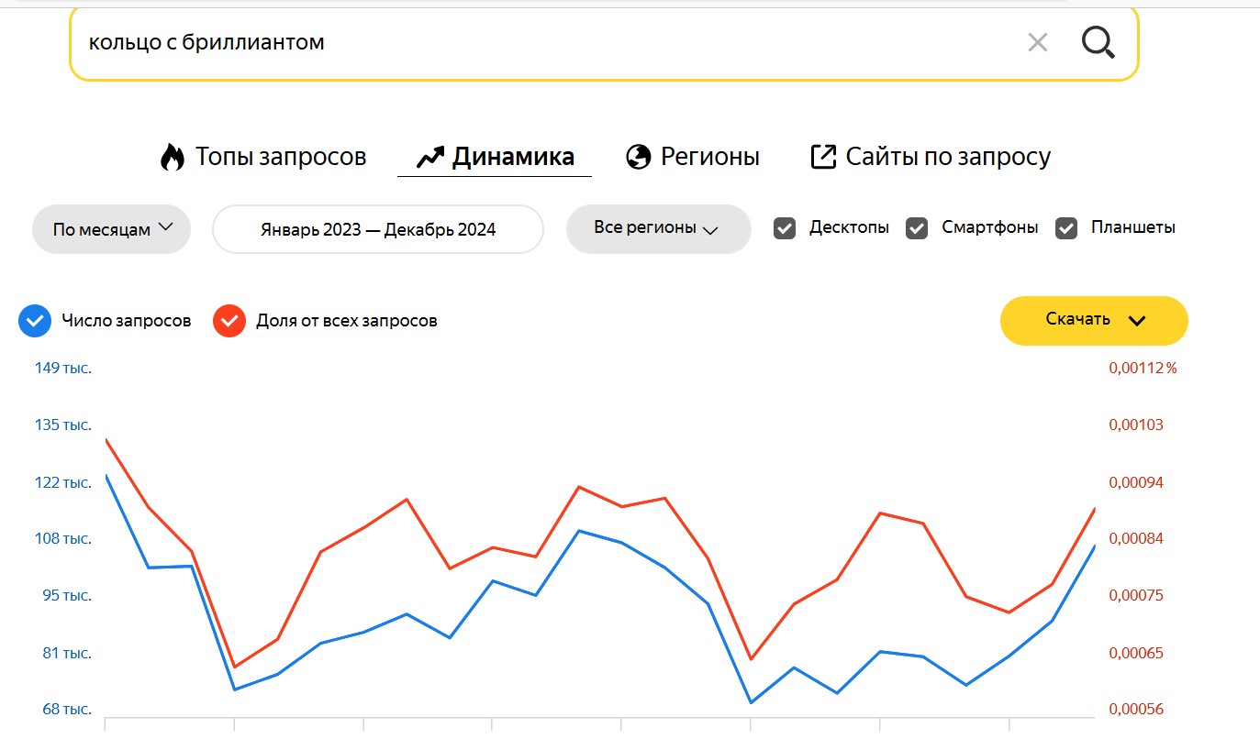Switch to the Динамика tab

tap(495, 157)
